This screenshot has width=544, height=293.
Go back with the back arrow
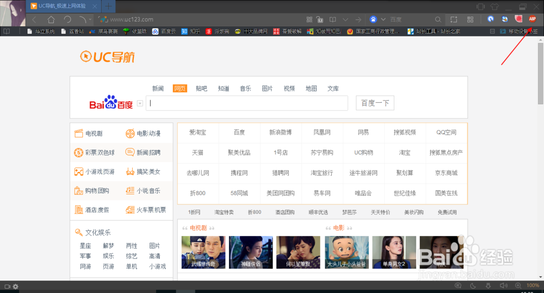coord(34,20)
